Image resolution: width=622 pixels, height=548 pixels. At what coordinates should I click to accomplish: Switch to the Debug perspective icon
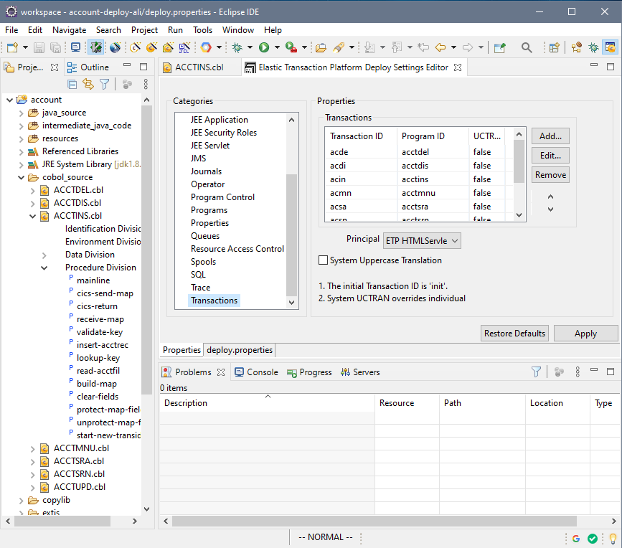(x=593, y=47)
